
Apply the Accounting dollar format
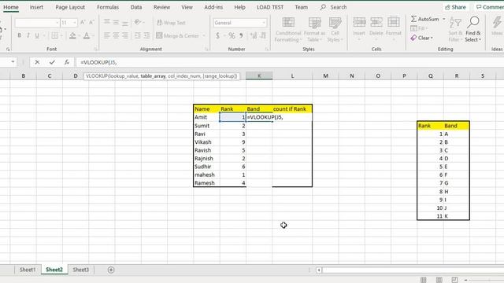click(x=217, y=35)
